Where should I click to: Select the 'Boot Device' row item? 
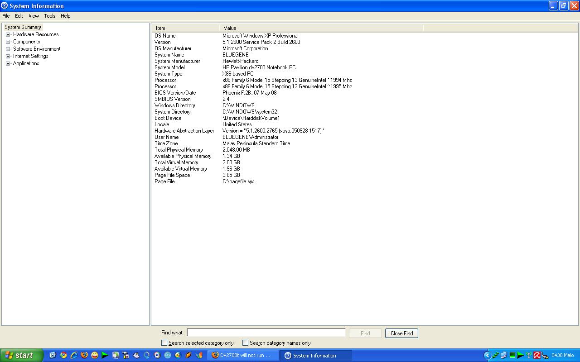point(168,118)
